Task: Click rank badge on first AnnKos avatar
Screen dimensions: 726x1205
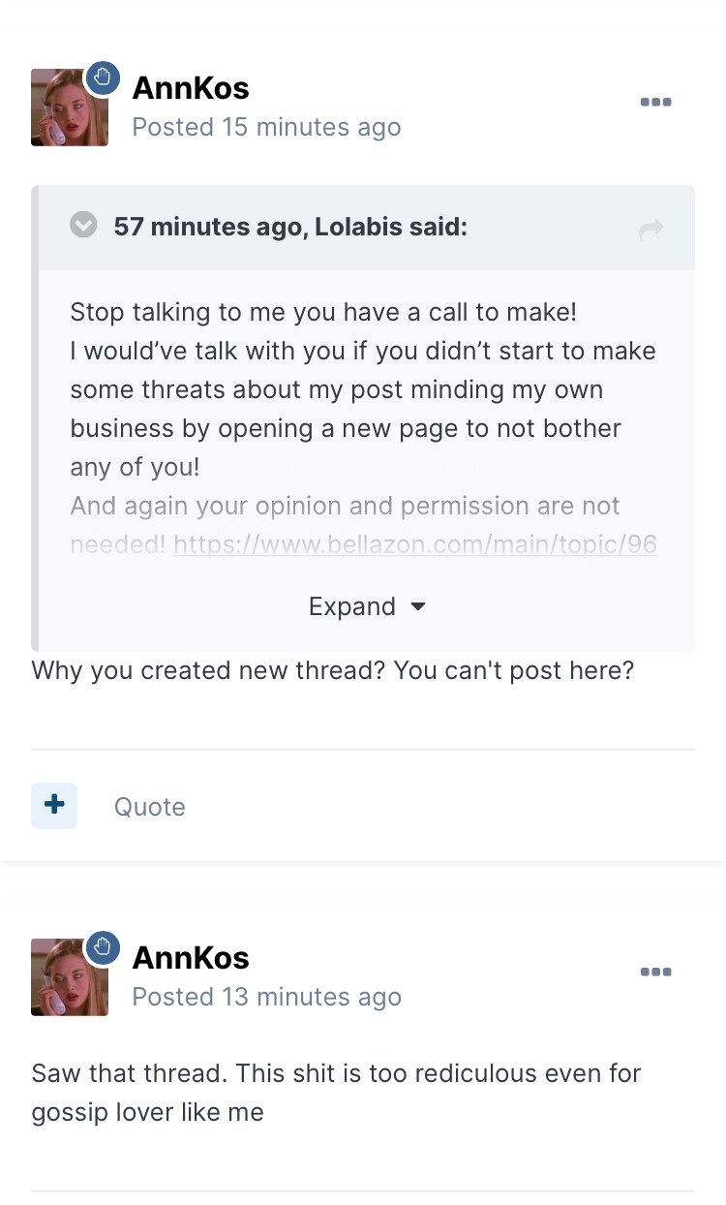Action: tap(104, 77)
